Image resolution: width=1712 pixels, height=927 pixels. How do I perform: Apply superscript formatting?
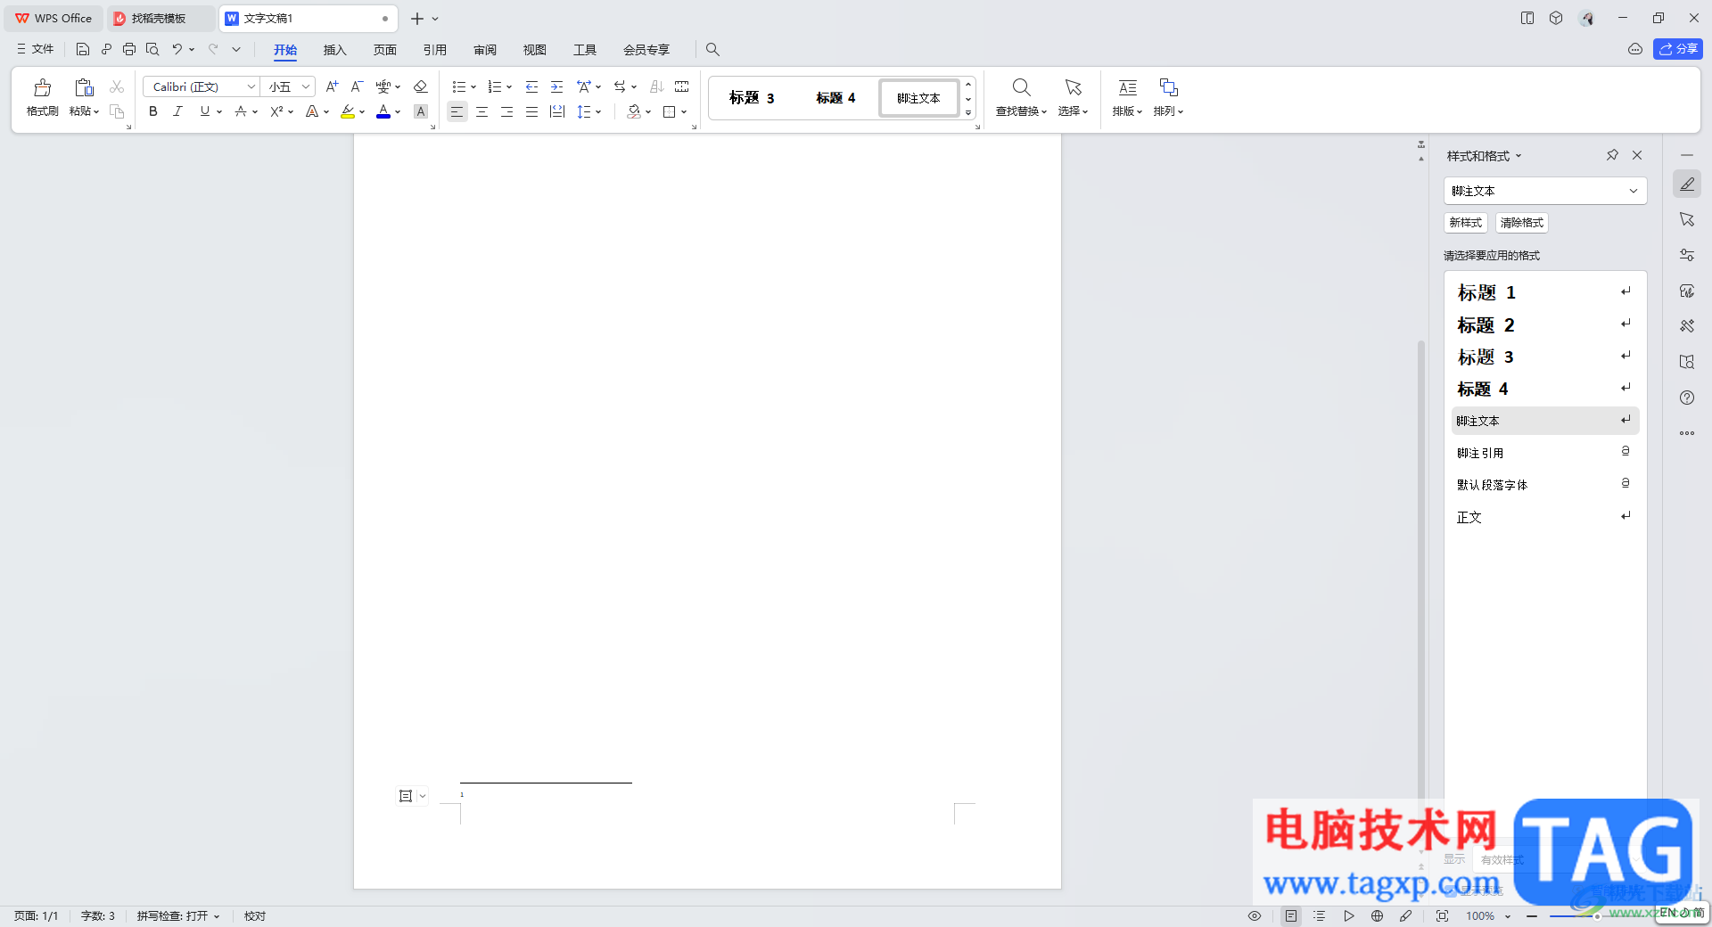(276, 111)
